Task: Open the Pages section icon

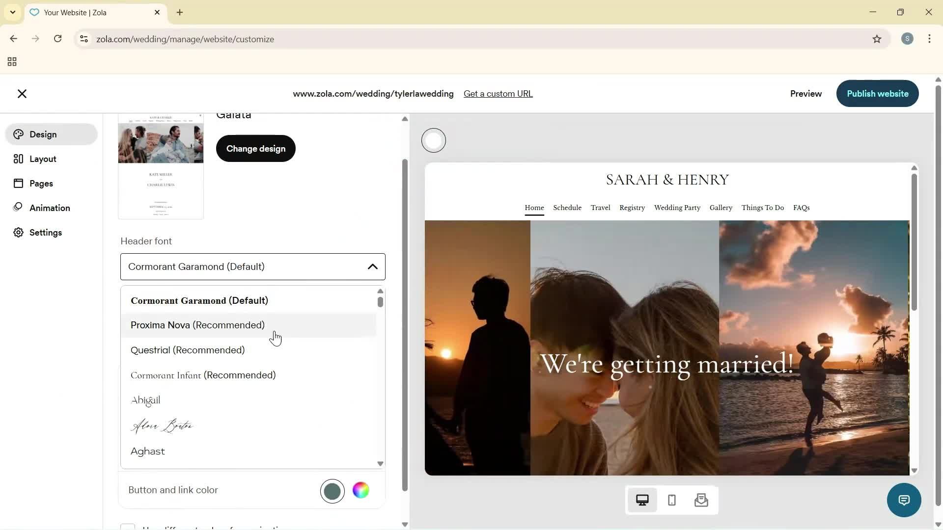Action: 18,183
